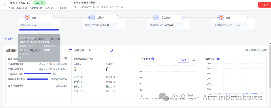The height and width of the screenshot is (108, 271).
Task: Select the test1 target node
Action: (x=233, y=18)
